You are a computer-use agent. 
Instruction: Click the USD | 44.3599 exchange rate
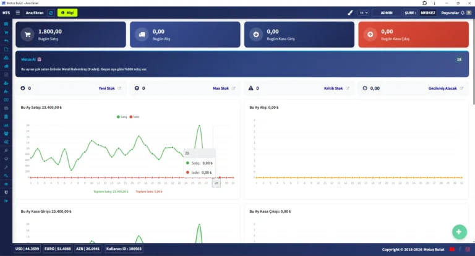tap(27, 249)
